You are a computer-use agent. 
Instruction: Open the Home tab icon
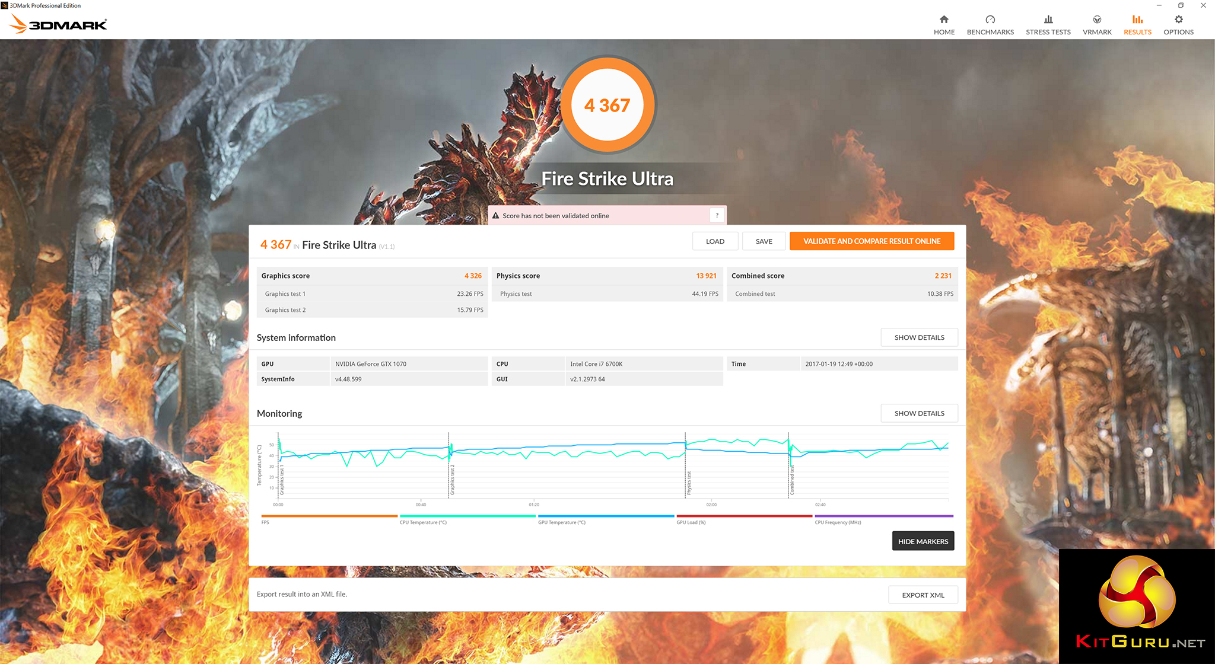click(944, 20)
